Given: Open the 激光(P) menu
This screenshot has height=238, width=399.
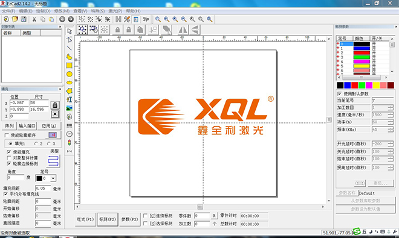Looking at the screenshot, I should click(115, 11).
